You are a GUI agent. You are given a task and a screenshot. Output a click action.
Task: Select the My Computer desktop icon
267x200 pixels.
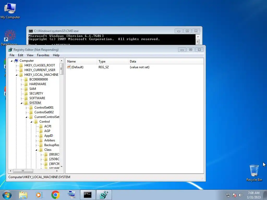point(10,10)
